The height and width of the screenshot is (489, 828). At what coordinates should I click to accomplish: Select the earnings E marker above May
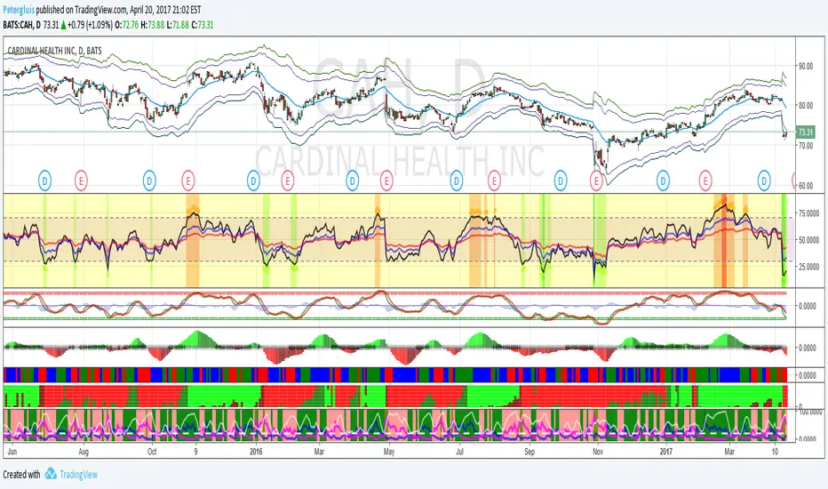[386, 180]
